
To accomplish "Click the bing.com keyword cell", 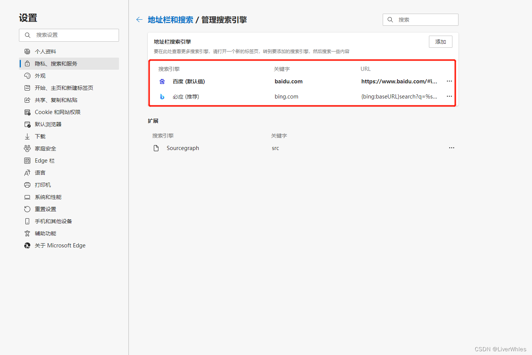I will pyautogui.click(x=286, y=97).
